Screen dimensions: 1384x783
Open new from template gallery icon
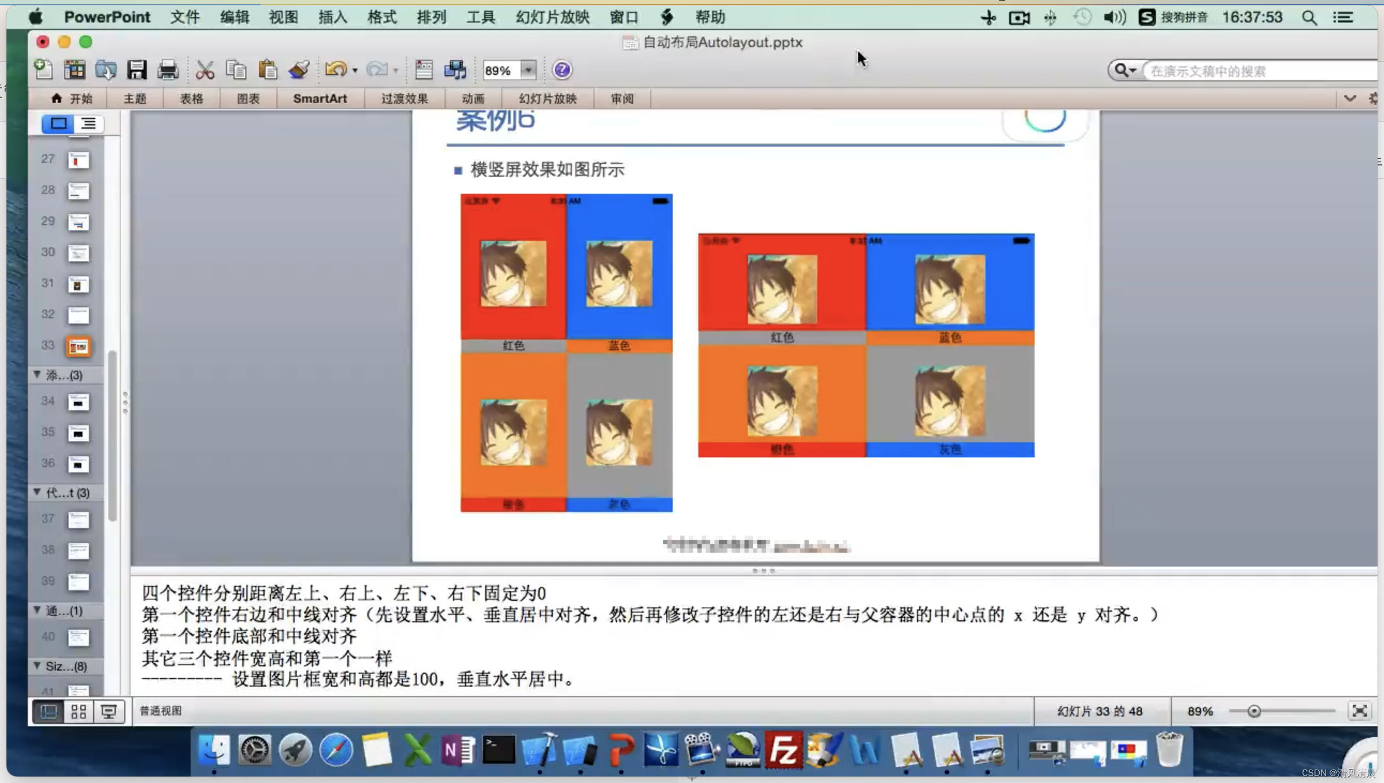(x=74, y=70)
